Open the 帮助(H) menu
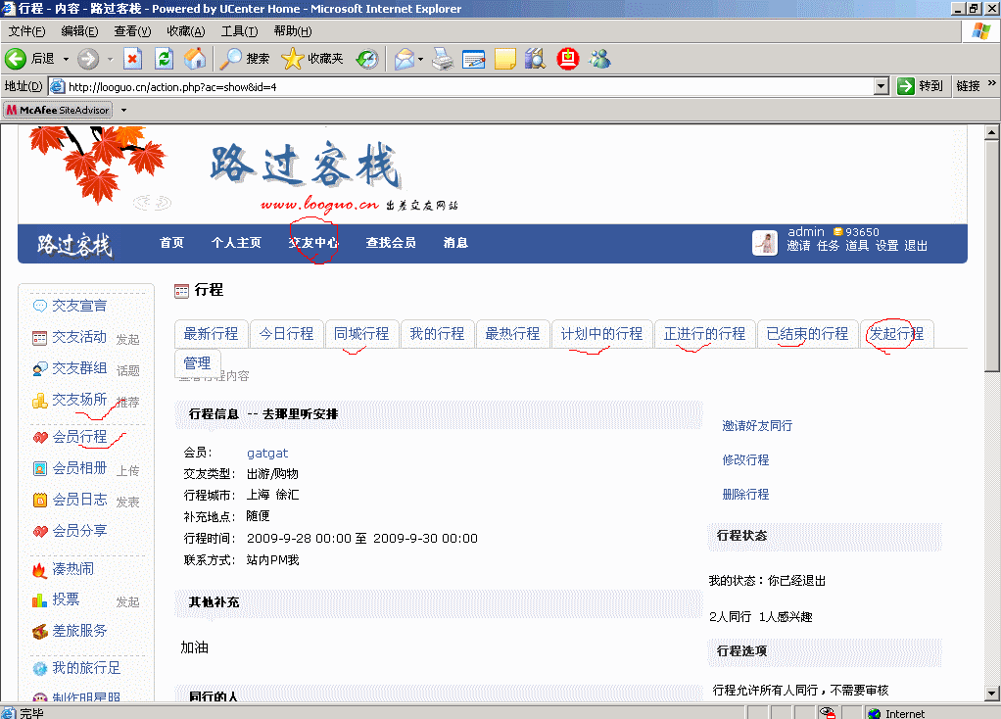 coord(293,31)
